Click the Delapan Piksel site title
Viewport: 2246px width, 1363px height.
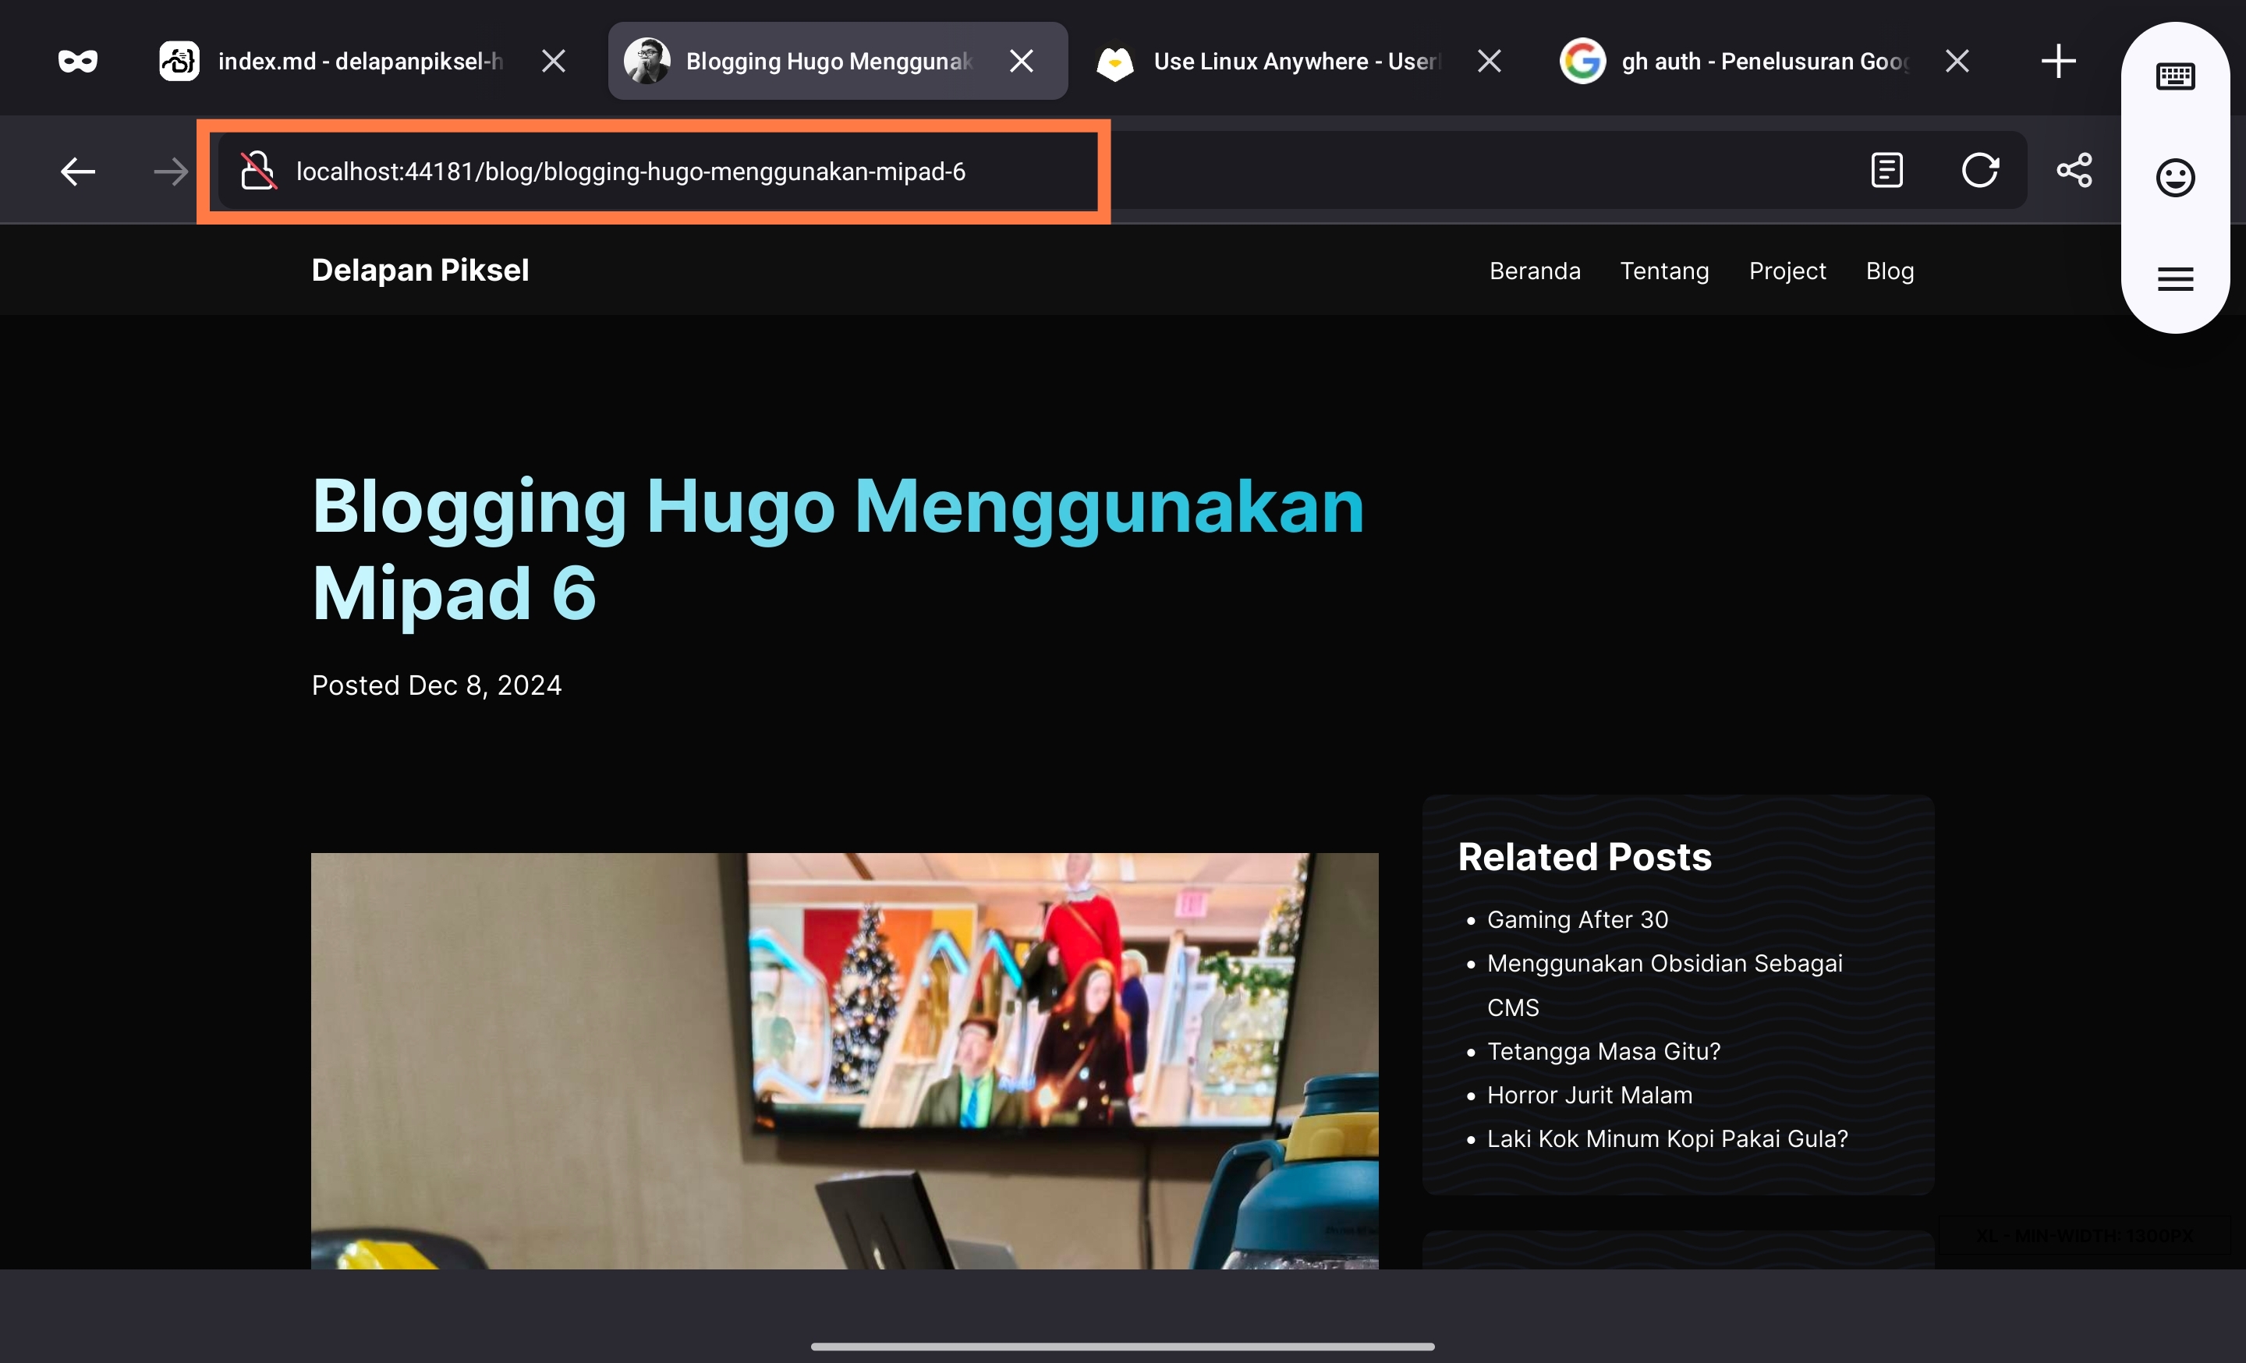pyautogui.click(x=420, y=269)
